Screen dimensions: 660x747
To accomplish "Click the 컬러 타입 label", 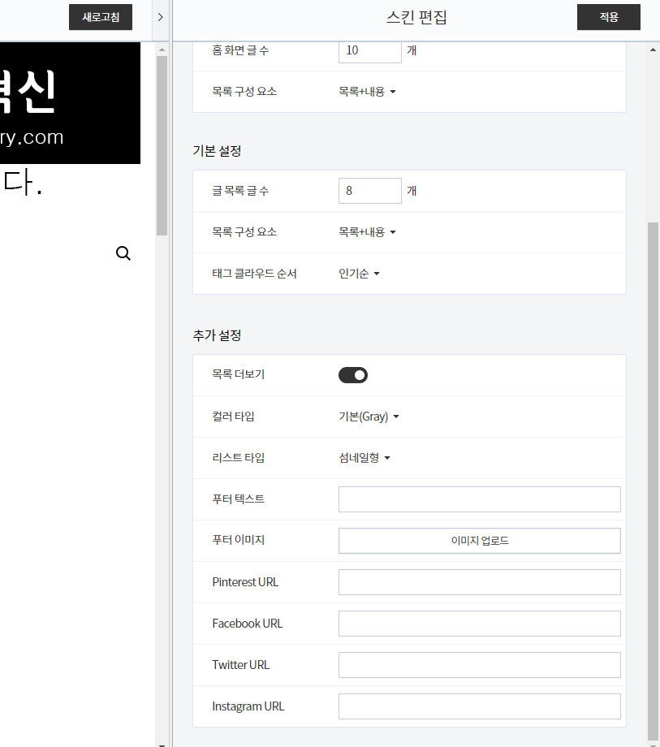I will click(x=233, y=417).
